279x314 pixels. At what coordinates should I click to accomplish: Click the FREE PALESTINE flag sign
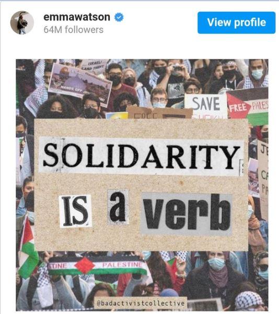click(x=248, y=107)
